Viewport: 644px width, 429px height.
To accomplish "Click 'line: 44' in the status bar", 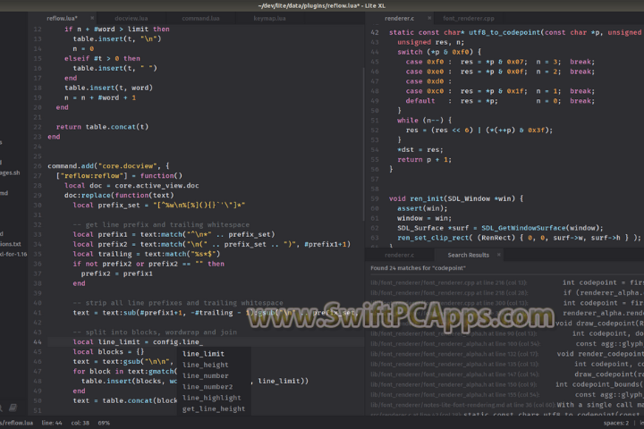I will coord(52,423).
